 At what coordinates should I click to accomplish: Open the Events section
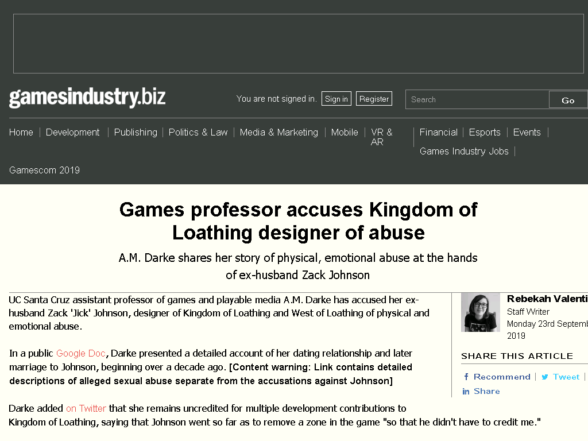(527, 133)
